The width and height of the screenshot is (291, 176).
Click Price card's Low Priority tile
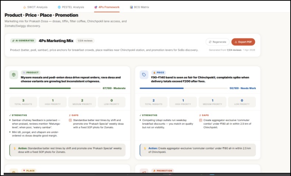242,102
